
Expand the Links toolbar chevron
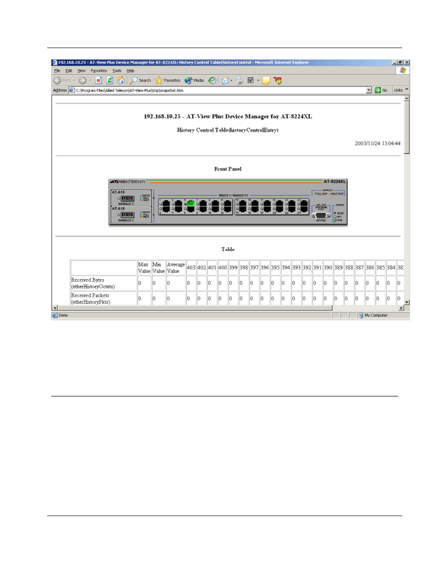[407, 90]
